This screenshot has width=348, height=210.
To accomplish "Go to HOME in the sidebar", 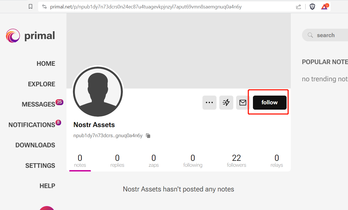I will [46, 64].
